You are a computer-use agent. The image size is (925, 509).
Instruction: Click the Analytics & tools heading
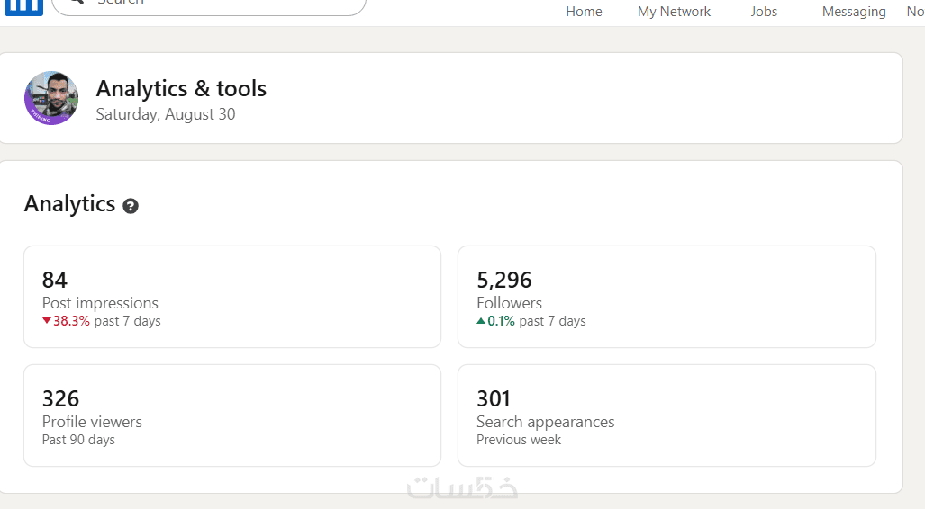pyautogui.click(x=181, y=89)
